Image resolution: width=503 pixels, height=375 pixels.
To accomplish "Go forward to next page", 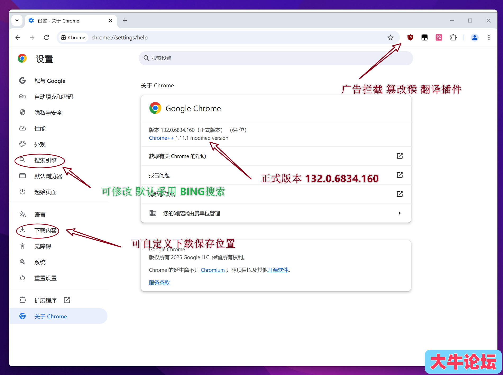I will point(32,38).
